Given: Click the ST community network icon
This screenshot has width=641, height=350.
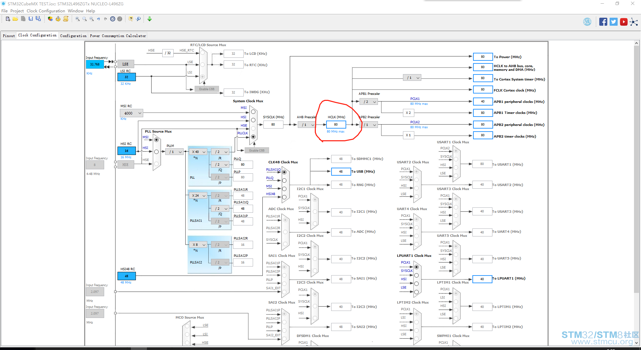Looking at the screenshot, I should coord(634,22).
